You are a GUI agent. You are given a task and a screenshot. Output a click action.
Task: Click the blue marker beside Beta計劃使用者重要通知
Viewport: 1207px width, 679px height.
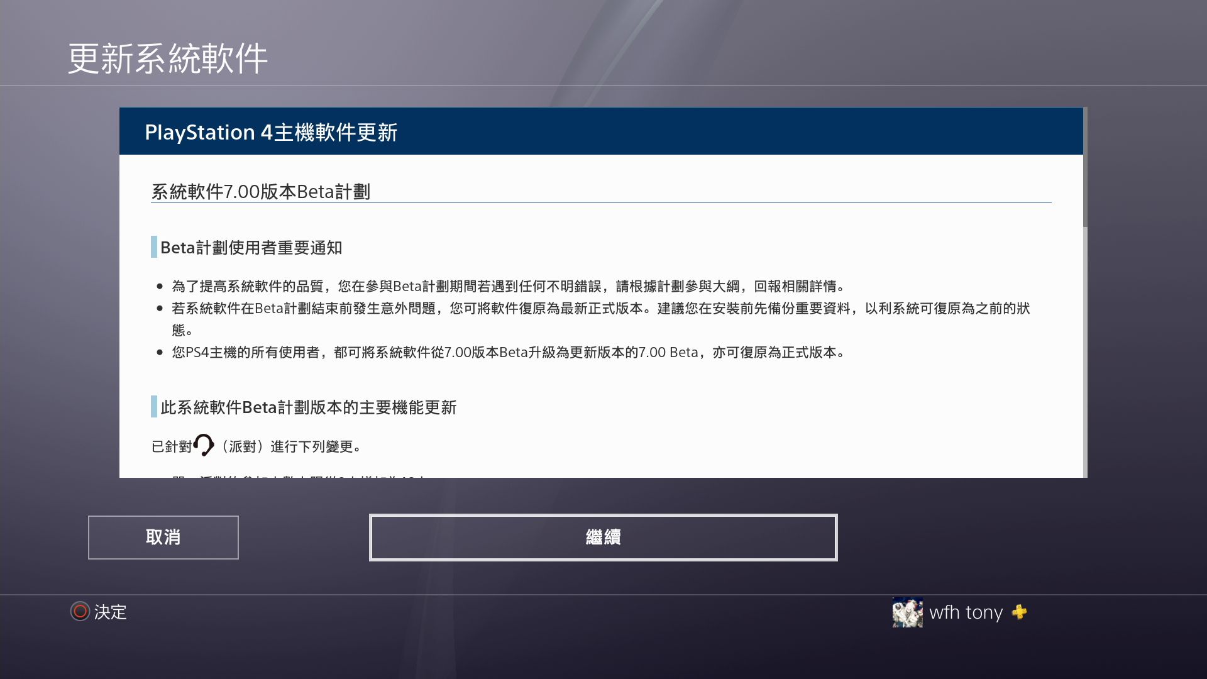click(x=154, y=247)
